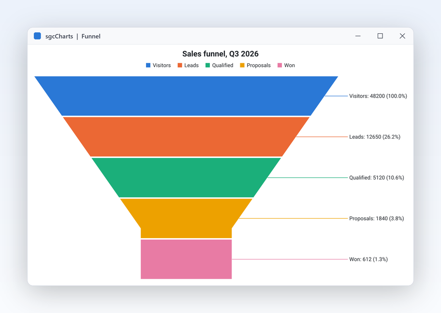
Task: Click the 'Won: 612 (1.3%)' data label
Action: pyautogui.click(x=368, y=259)
